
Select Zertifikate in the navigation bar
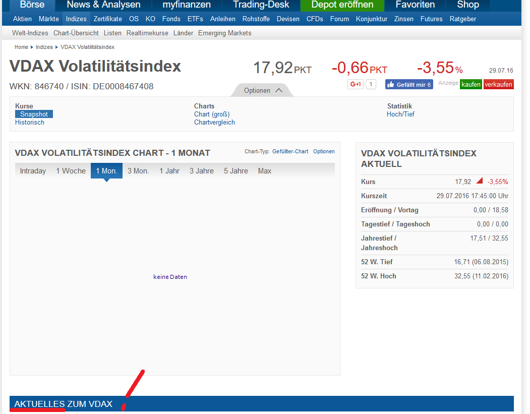pyautogui.click(x=108, y=19)
